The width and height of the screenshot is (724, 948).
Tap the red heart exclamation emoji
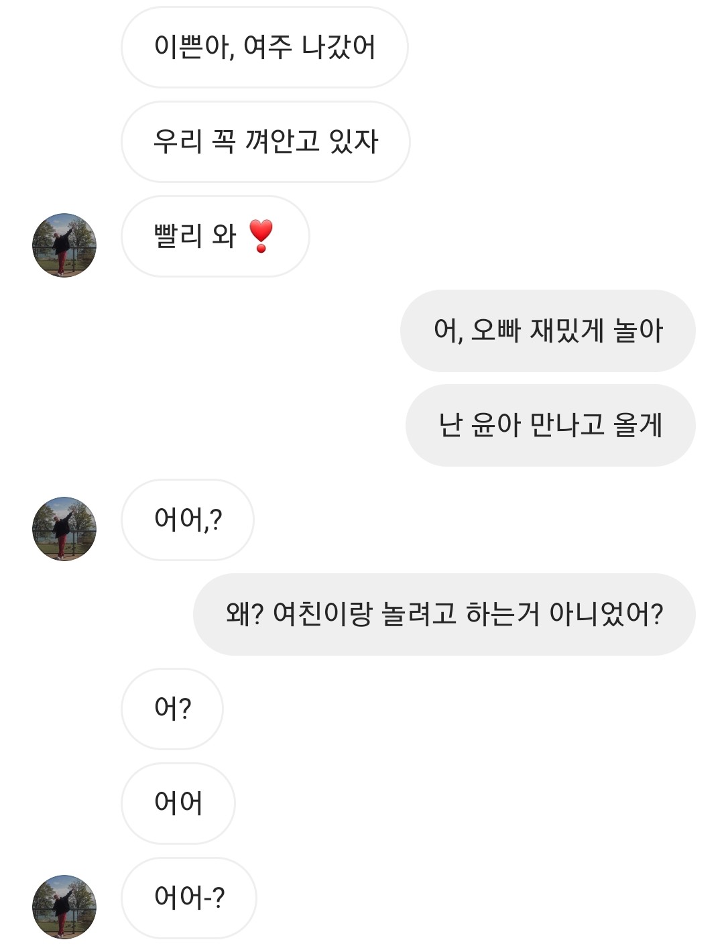(261, 236)
